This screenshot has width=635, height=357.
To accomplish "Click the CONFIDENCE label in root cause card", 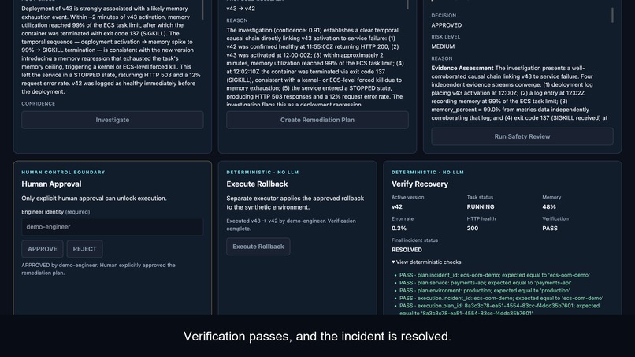I will [39, 104].
